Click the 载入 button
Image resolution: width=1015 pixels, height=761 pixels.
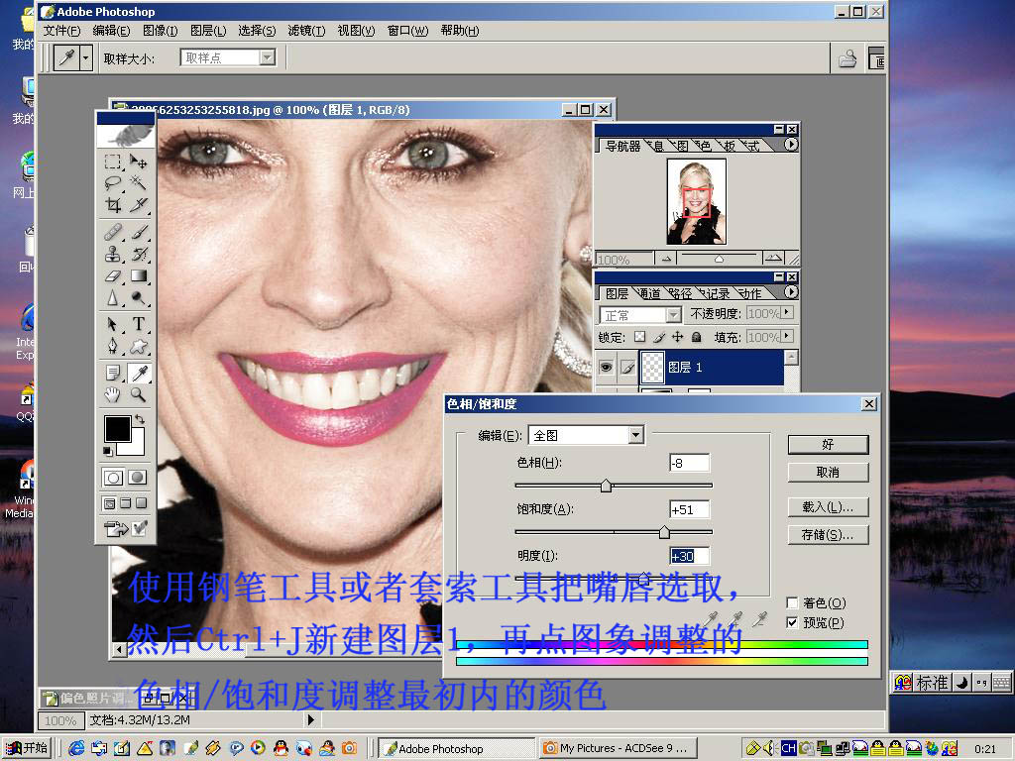(x=828, y=507)
